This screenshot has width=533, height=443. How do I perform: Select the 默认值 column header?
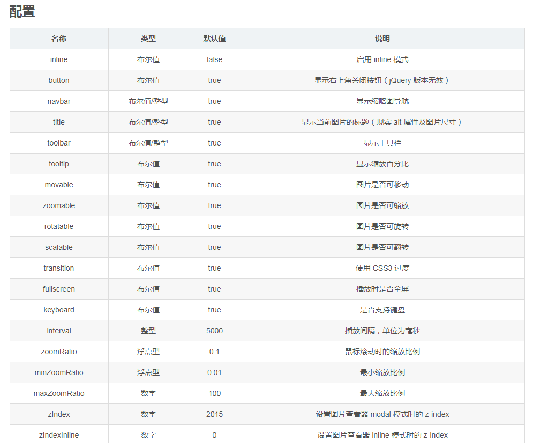[214, 39]
